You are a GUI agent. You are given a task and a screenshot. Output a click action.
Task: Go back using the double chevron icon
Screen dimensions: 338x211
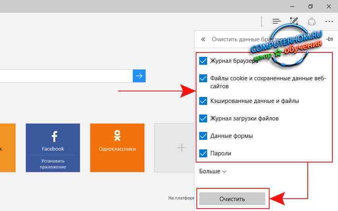click(203, 39)
